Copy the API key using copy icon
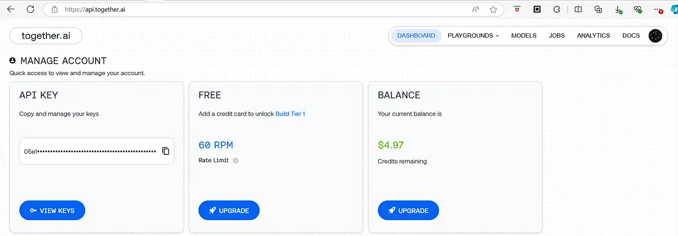This screenshot has width=678, height=236. point(166,151)
